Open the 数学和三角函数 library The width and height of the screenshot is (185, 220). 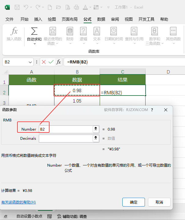click(x=154, y=36)
